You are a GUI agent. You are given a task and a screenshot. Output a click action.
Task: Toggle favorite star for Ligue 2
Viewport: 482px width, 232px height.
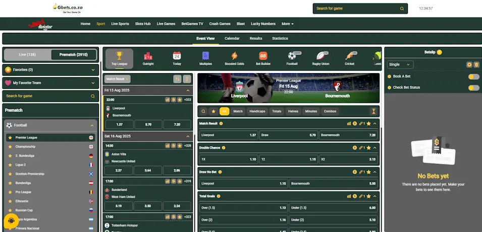[x=10, y=165]
